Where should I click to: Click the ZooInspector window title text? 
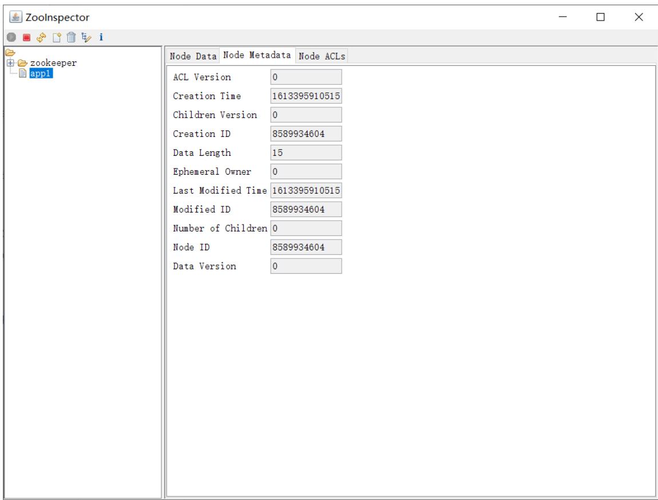57,18
